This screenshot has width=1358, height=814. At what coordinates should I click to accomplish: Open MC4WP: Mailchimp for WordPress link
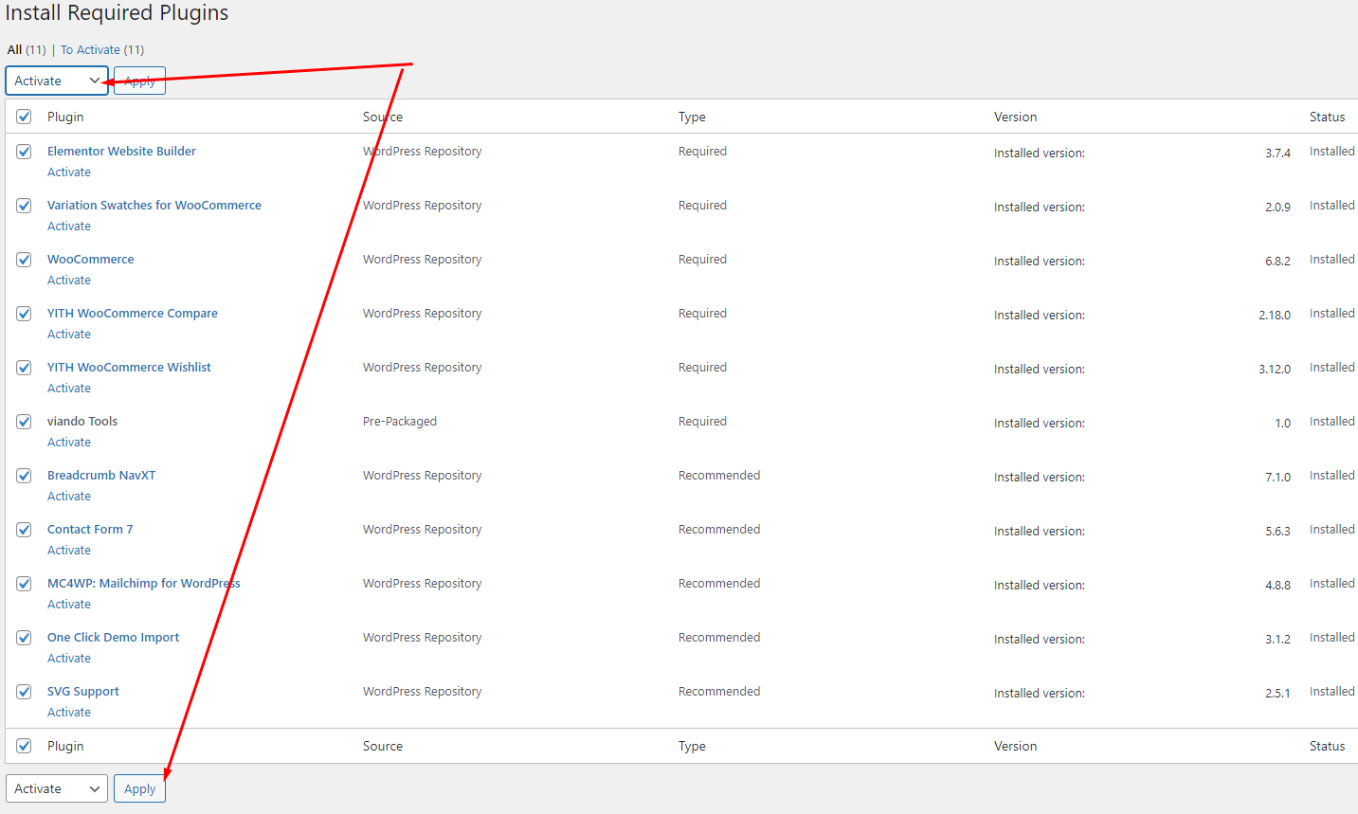(x=144, y=583)
